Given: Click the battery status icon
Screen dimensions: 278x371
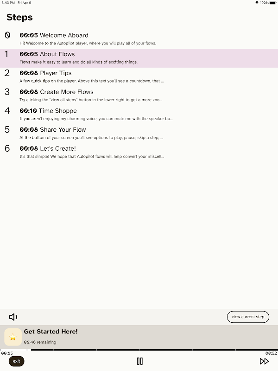Looking at the screenshot, I should 273,3.
